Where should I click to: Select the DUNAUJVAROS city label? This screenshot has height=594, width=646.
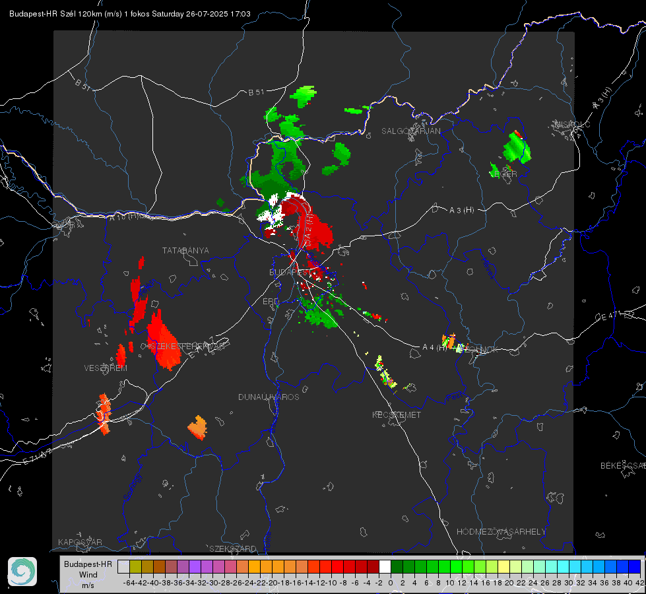(269, 397)
